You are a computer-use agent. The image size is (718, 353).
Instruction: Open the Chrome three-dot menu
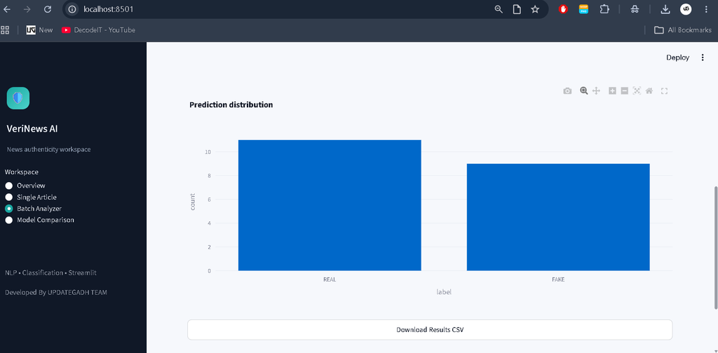(x=705, y=9)
